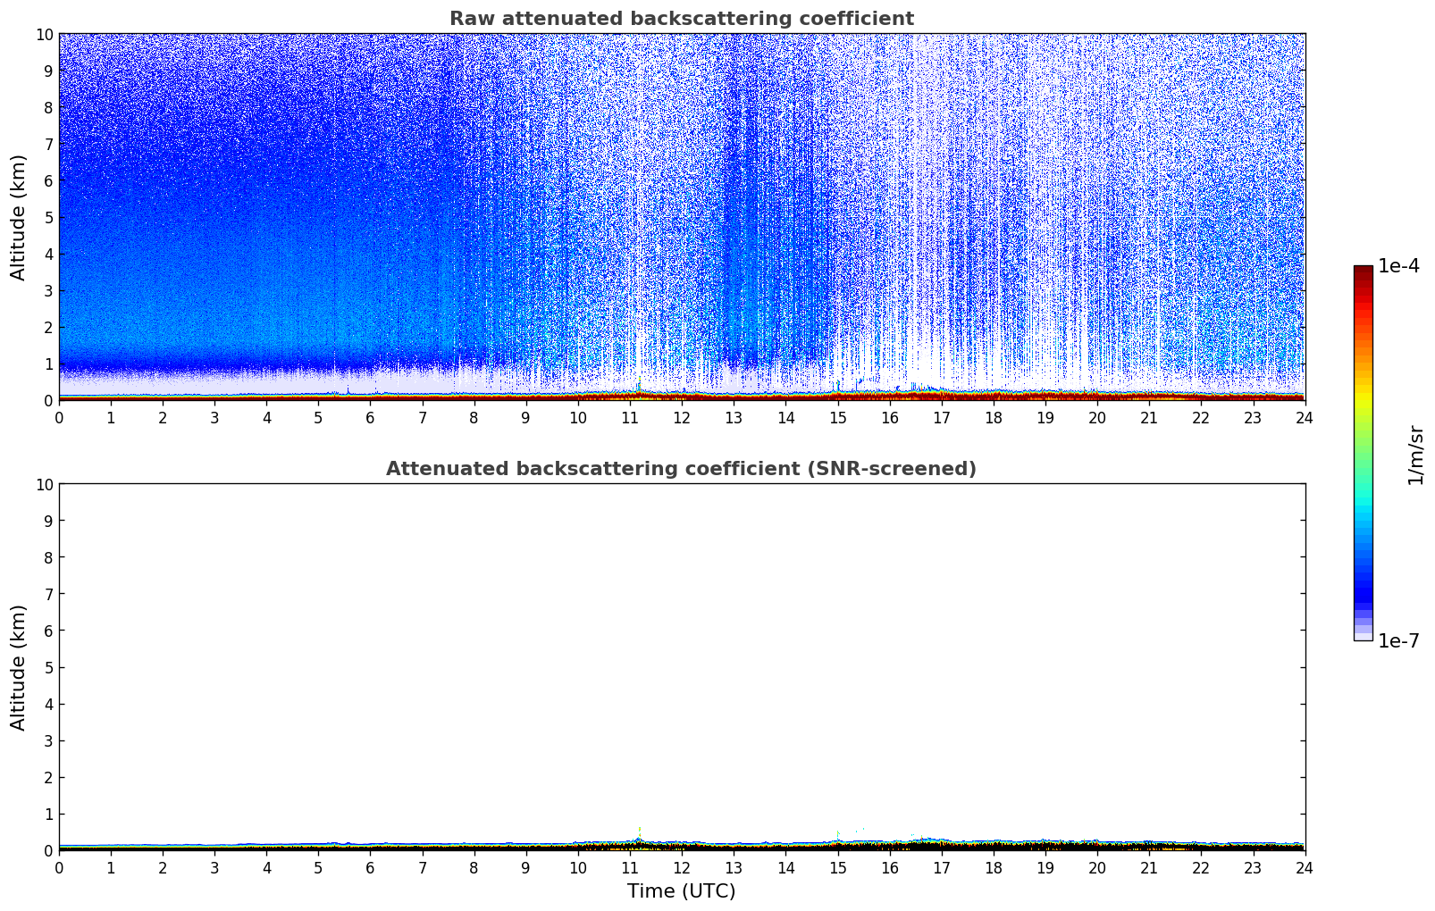Click the 10 km tick on top plot
This screenshot has width=1435, height=911.
tap(45, 34)
